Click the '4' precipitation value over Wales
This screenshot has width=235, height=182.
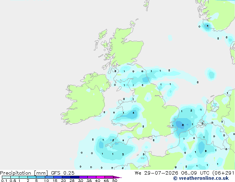133,113
